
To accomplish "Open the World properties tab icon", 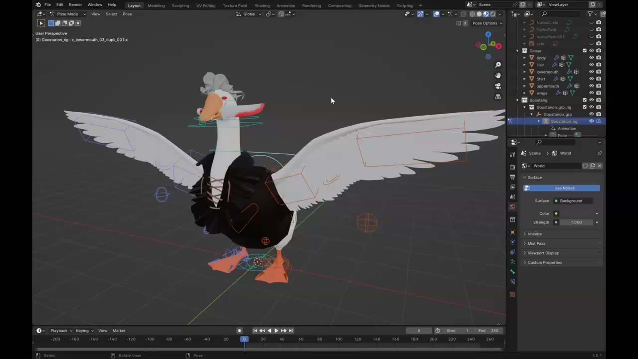I will (x=512, y=207).
